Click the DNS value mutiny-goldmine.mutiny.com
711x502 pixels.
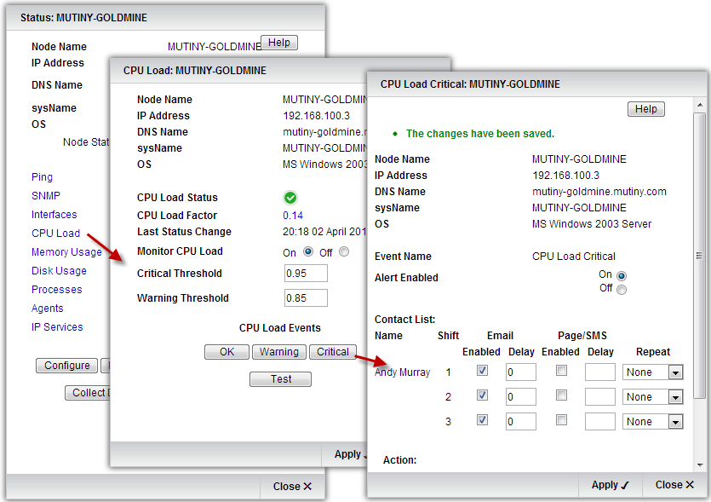(x=599, y=192)
